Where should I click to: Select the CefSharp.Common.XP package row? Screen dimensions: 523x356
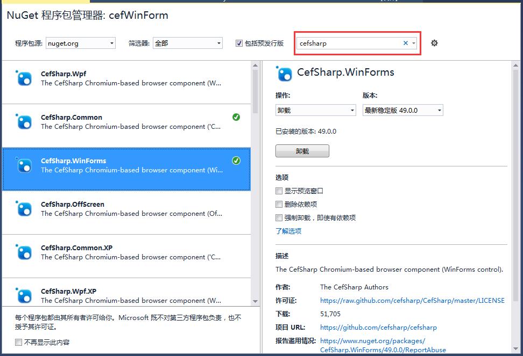[x=126, y=256]
